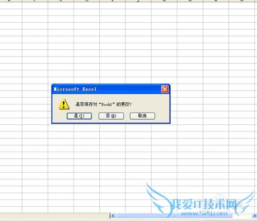The height and width of the screenshot is (221, 257).
Task: Click the horizontal scrollbar thumb
Action: [174, 216]
